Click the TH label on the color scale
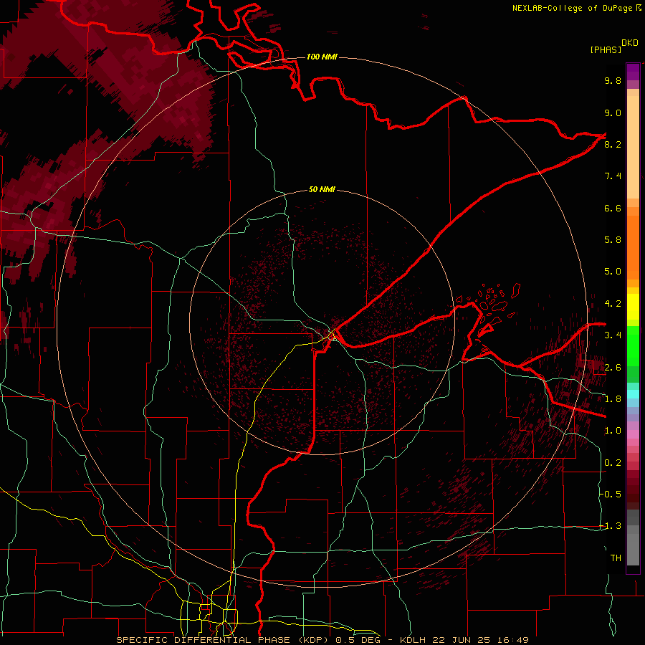 coord(616,558)
